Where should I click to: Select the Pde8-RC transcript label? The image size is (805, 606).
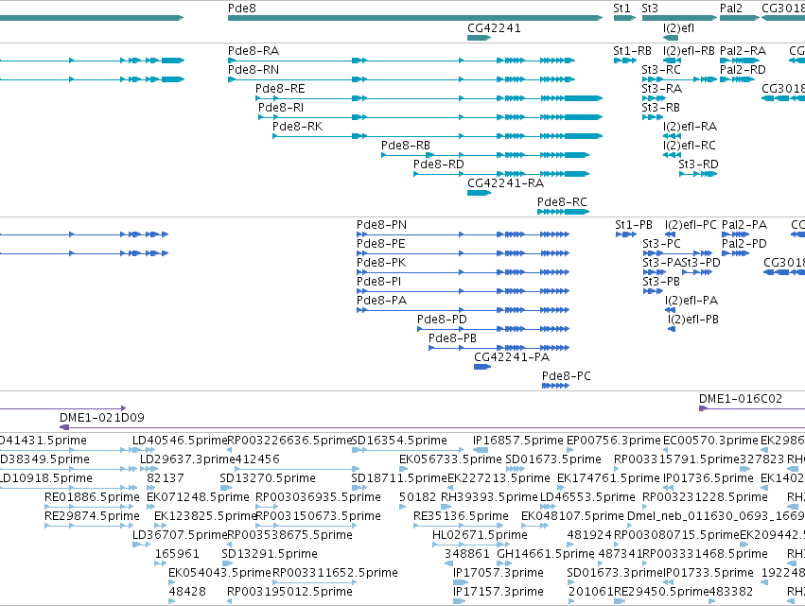pos(562,202)
